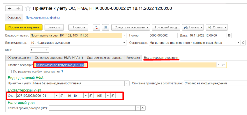
Task: Click Налоговый учет heading
Action: 21,103
